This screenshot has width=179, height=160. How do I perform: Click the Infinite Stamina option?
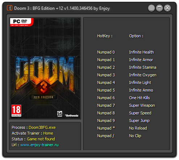(143, 67)
